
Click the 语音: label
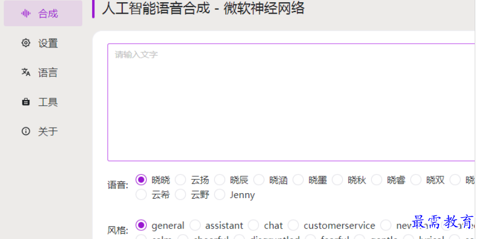pos(118,184)
